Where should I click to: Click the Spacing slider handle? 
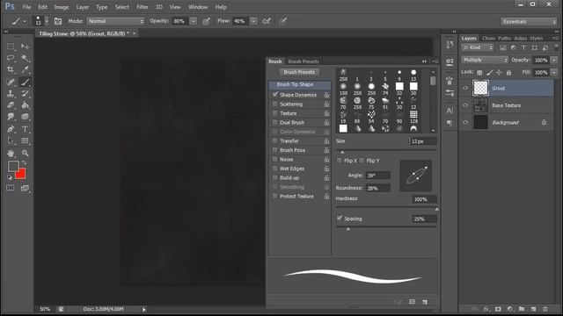348,229
